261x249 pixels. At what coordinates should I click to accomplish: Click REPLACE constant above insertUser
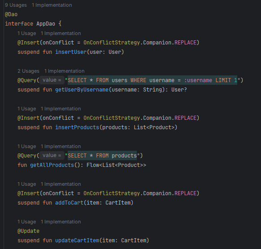point(185,43)
